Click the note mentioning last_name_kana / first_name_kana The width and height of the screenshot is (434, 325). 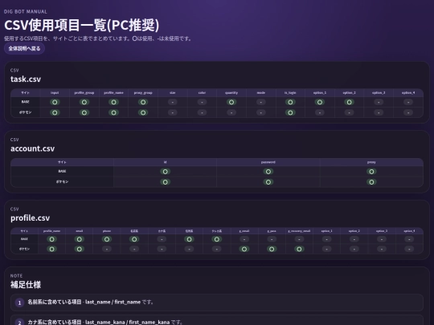click(217, 320)
